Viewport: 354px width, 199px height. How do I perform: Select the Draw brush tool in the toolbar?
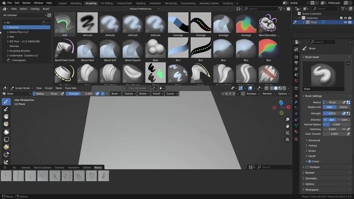(6, 102)
